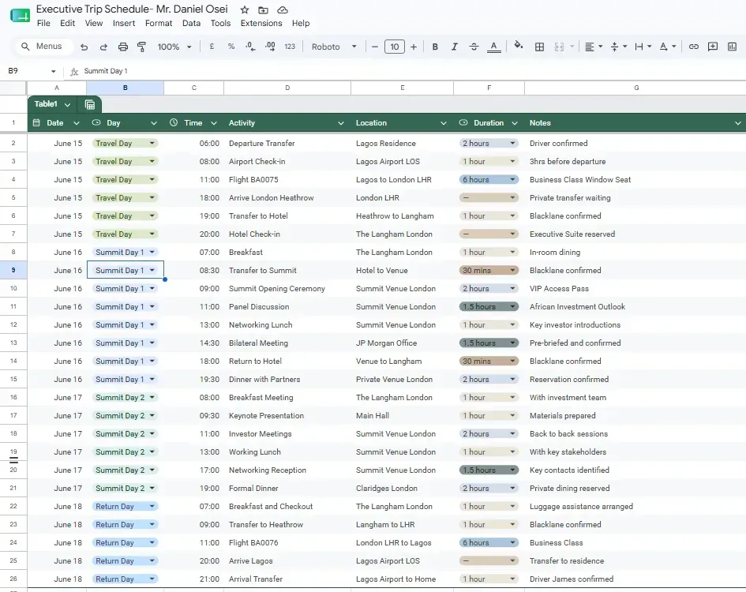
Task: Select cell 'Keynote Presentation'
Action: pos(287,415)
